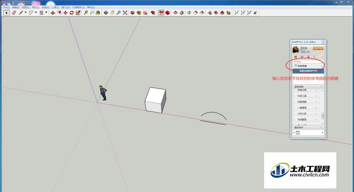Screen dimensions: 354x192
Task: Open the Camera menu
Action: [35, 7]
